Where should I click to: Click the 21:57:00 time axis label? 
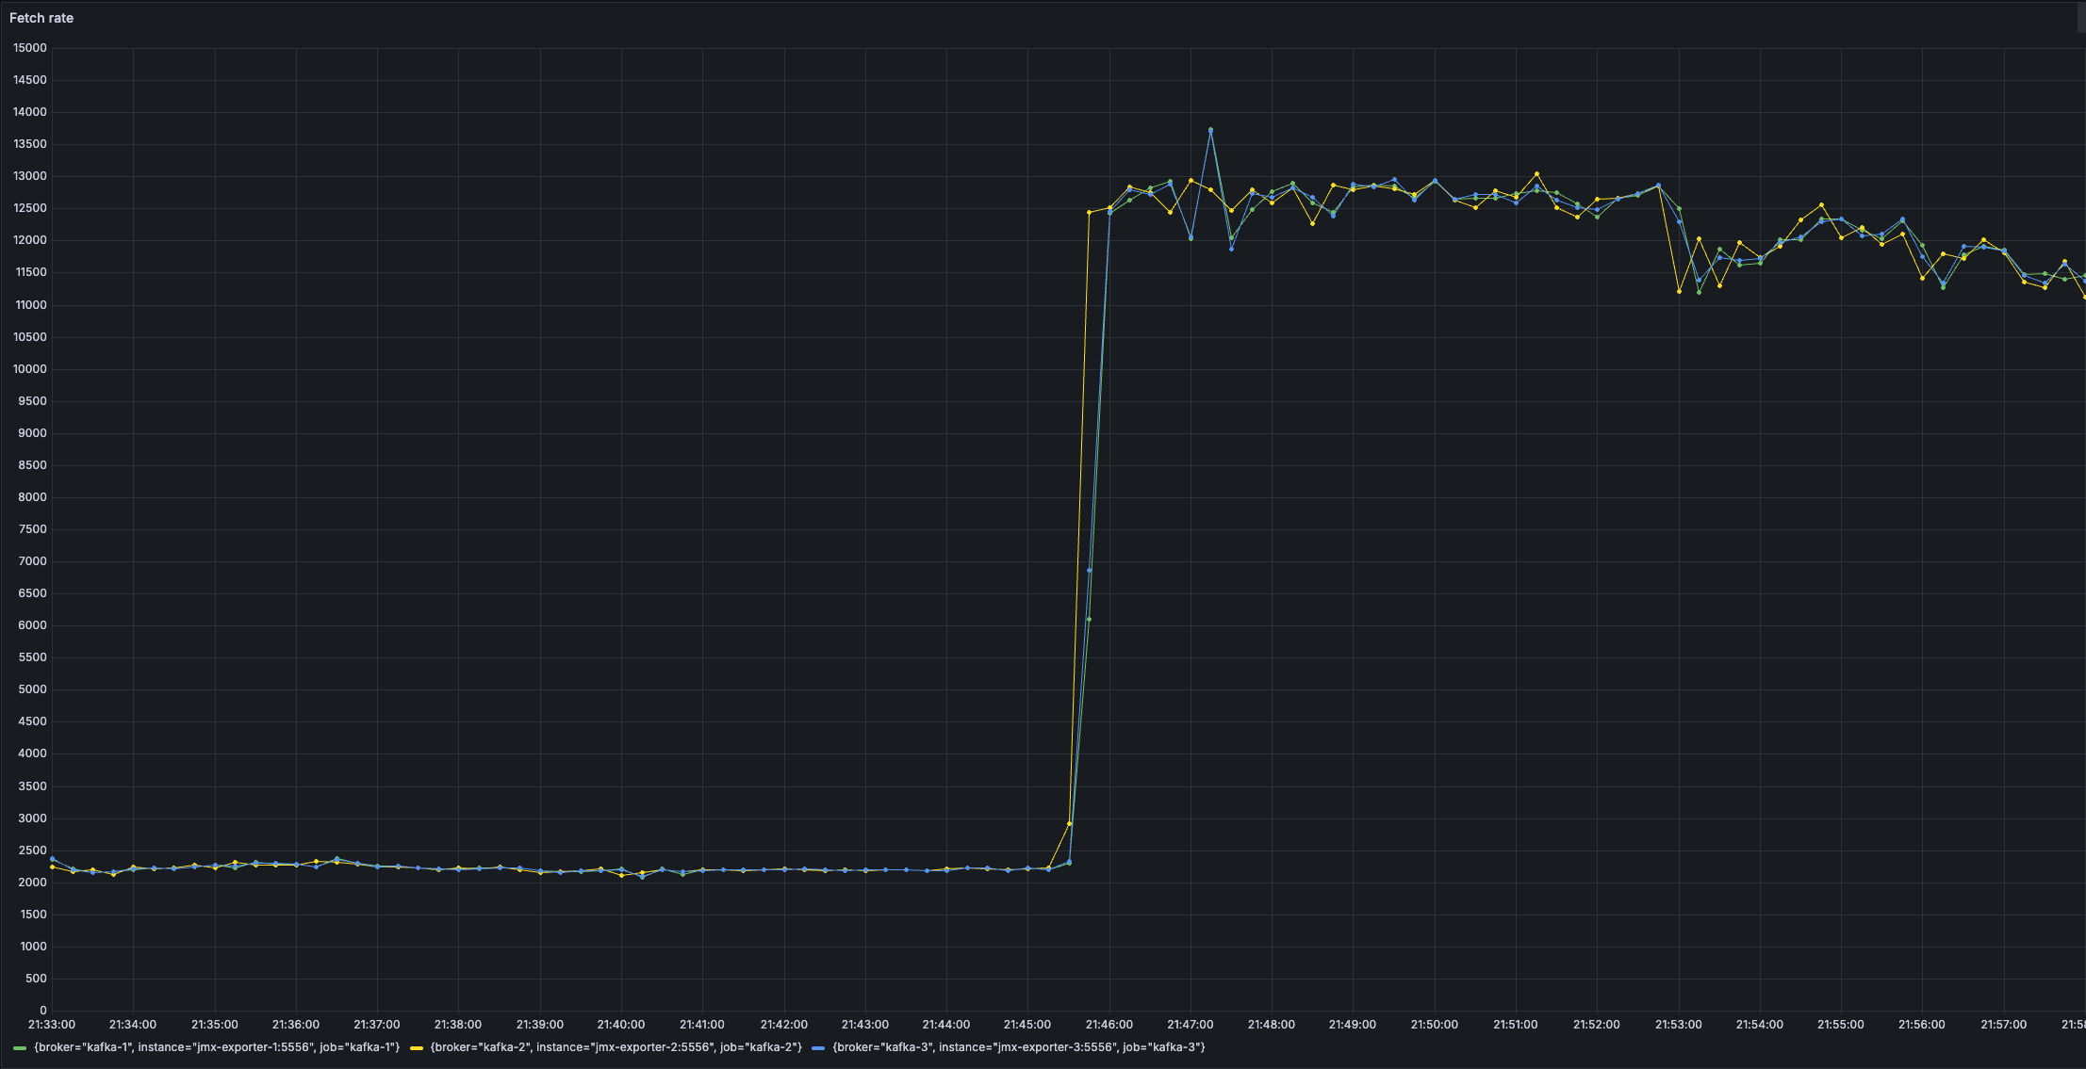coord(2003,1025)
